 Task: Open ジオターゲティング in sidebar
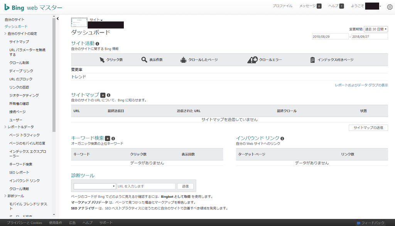click(x=24, y=95)
